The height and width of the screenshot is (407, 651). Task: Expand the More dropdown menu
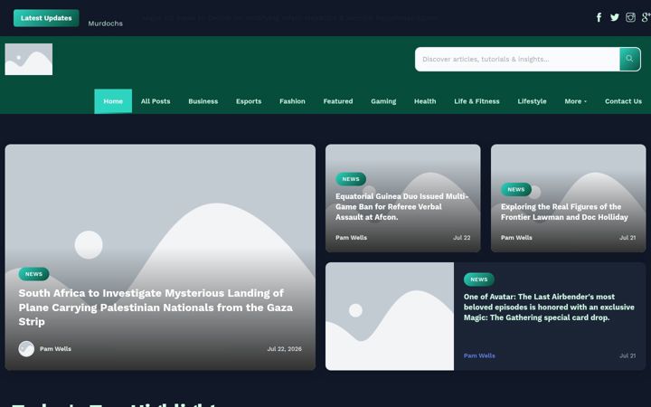pos(575,101)
